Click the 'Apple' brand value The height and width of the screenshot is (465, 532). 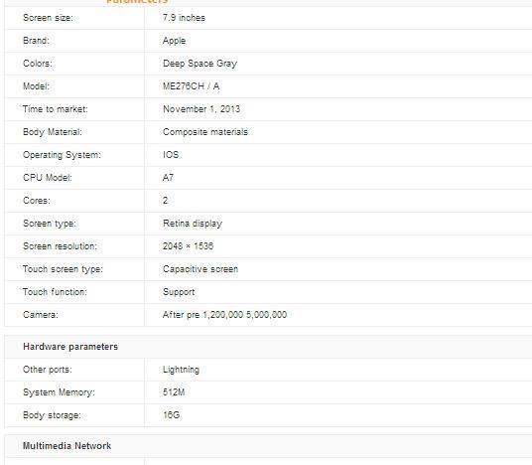(174, 41)
